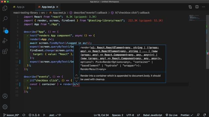
Task: Change end of line sequence LF
Action: [138, 115]
